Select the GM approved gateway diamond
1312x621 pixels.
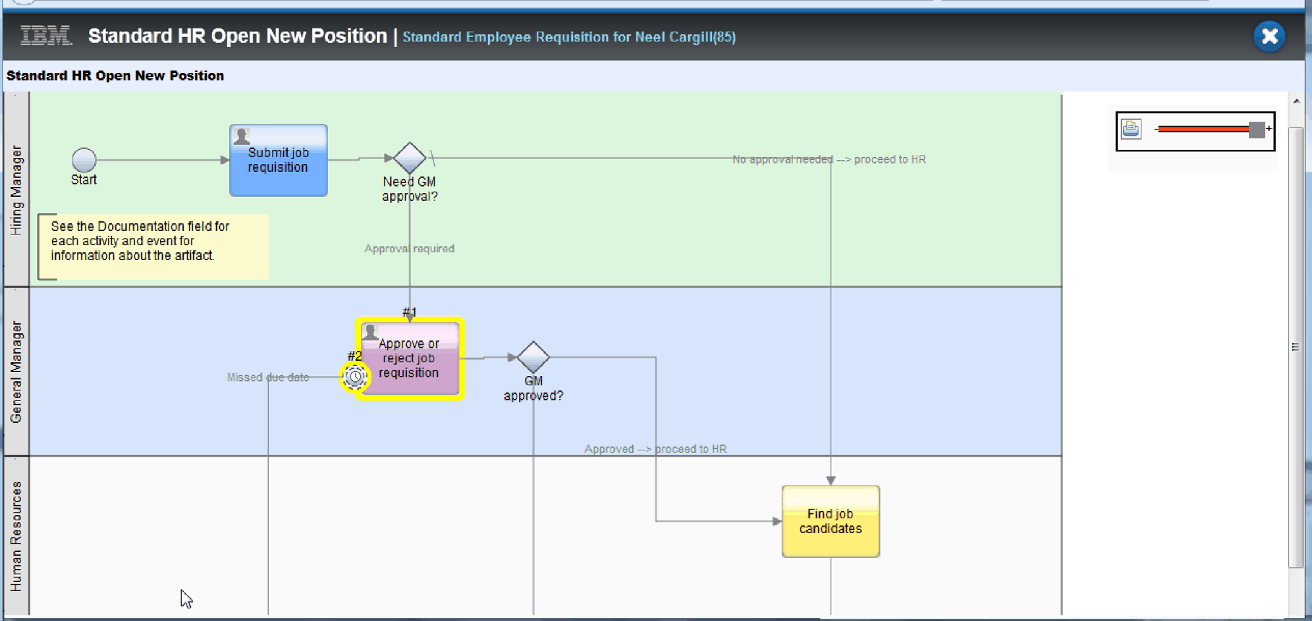[x=533, y=358]
